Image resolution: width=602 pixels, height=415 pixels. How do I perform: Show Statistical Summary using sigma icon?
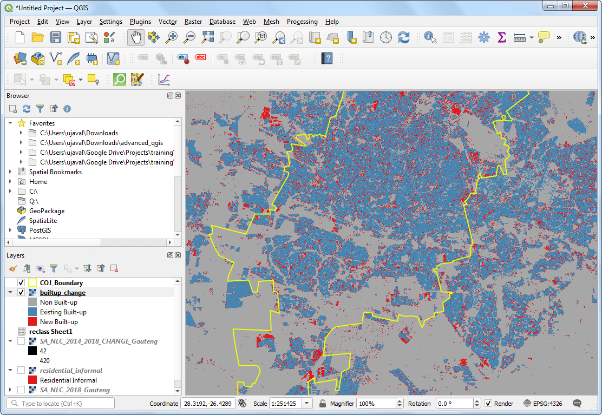pyautogui.click(x=501, y=38)
